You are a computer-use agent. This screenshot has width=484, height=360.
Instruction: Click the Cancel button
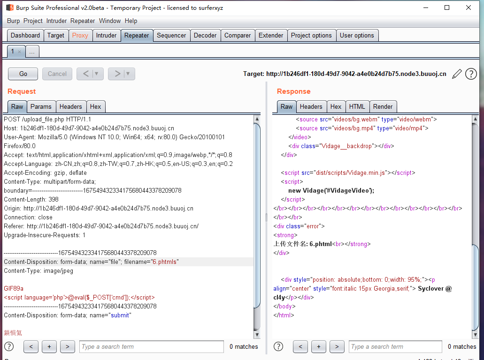pyautogui.click(x=57, y=74)
